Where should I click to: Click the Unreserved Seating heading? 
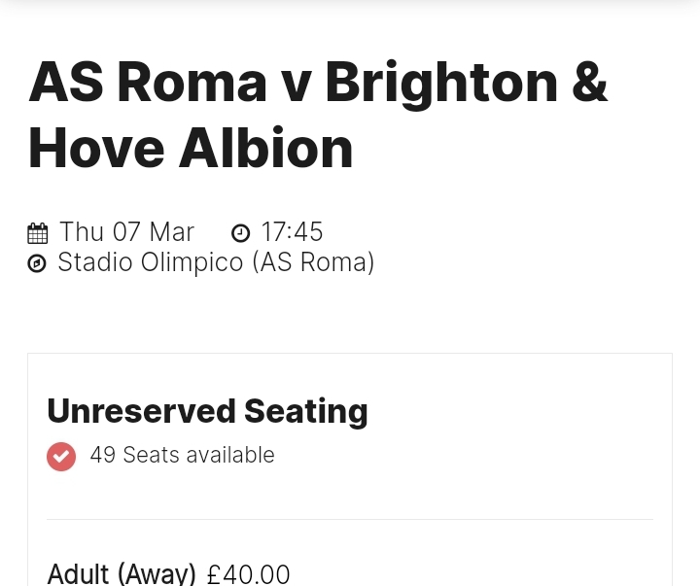tap(208, 411)
